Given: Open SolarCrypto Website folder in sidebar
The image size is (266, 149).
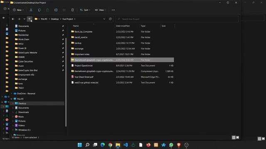Looking at the screenshot, I should [x=28, y=53].
